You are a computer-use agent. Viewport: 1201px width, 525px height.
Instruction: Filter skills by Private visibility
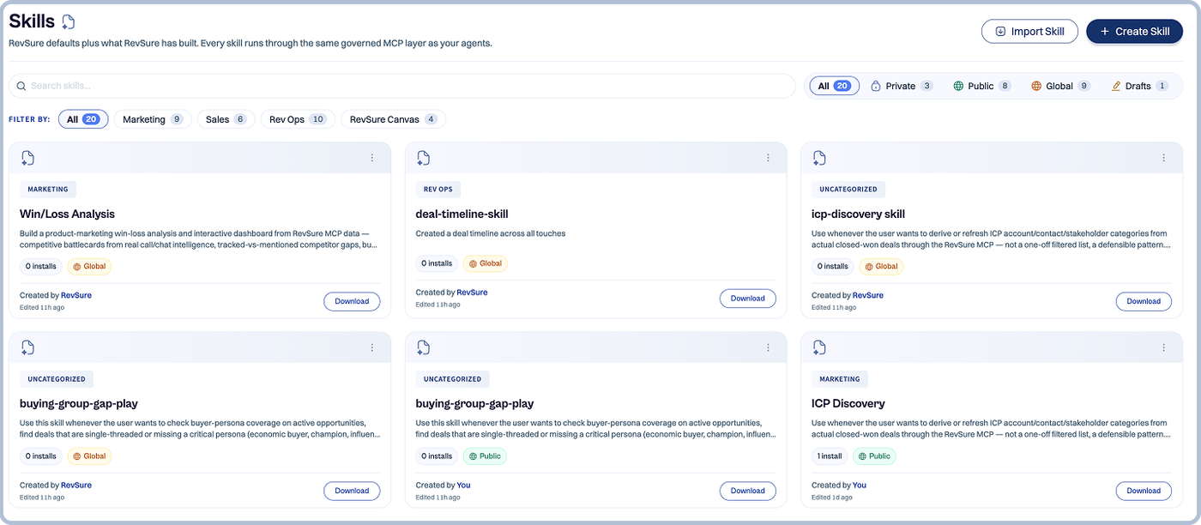click(x=902, y=86)
